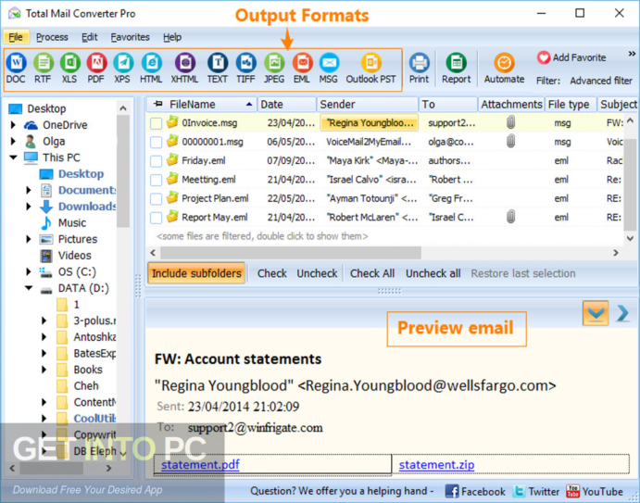
Task: Check the 0Invoice.msg checkbox
Action: (156, 123)
